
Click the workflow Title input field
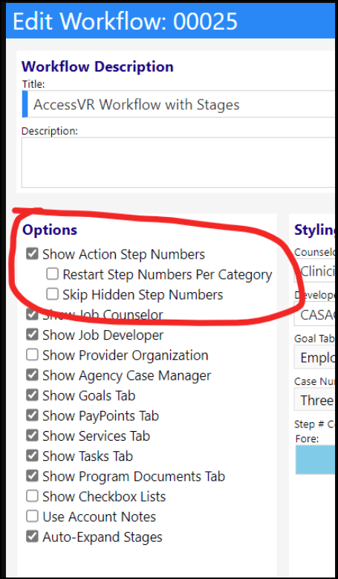click(180, 105)
